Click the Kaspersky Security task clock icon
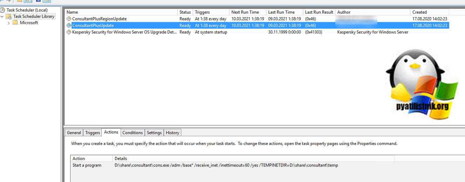 [x=69, y=32]
